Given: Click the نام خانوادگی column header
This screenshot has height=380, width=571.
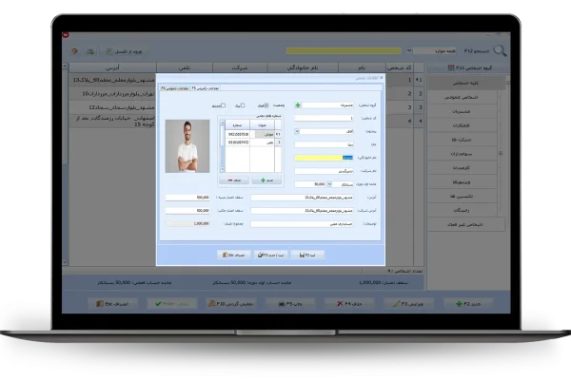Looking at the screenshot, I should click(303, 67).
